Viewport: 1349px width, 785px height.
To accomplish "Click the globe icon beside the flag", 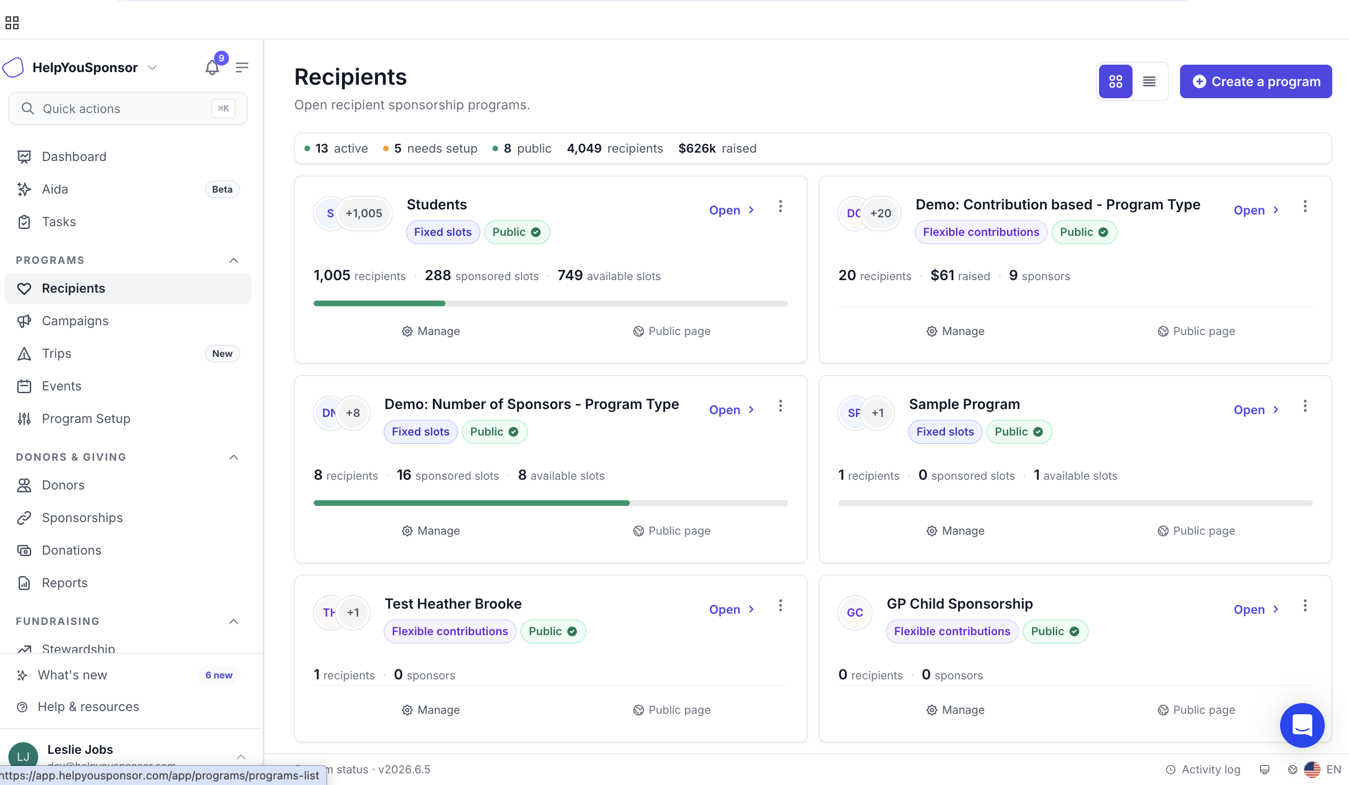I will (x=1292, y=770).
